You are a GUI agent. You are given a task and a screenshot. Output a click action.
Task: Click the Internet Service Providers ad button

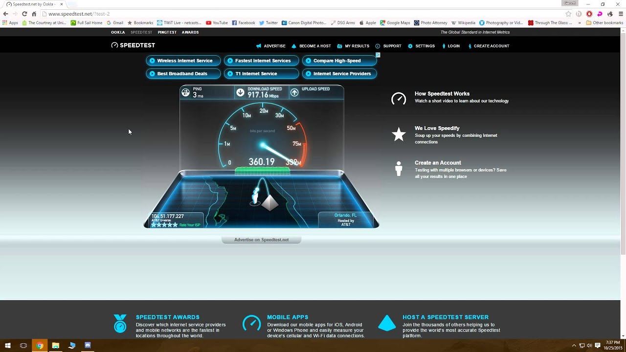tap(339, 74)
